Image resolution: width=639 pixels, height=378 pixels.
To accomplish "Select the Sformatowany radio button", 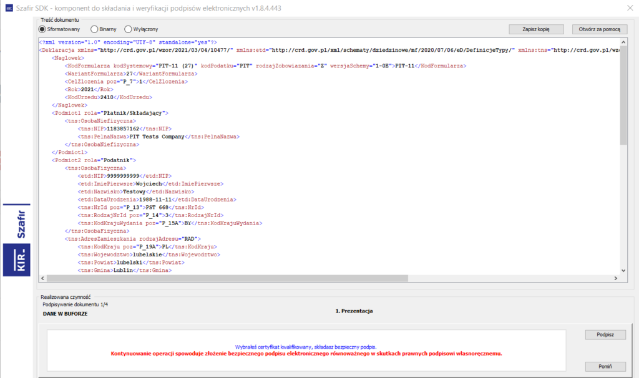I will pyautogui.click(x=43, y=29).
